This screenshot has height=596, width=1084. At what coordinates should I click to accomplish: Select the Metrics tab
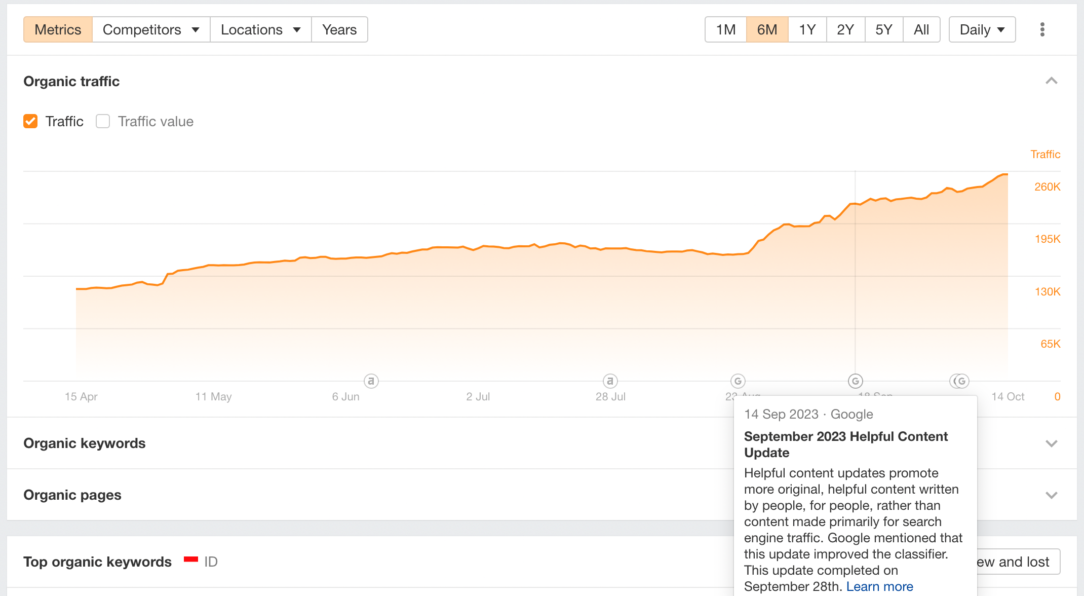click(58, 29)
